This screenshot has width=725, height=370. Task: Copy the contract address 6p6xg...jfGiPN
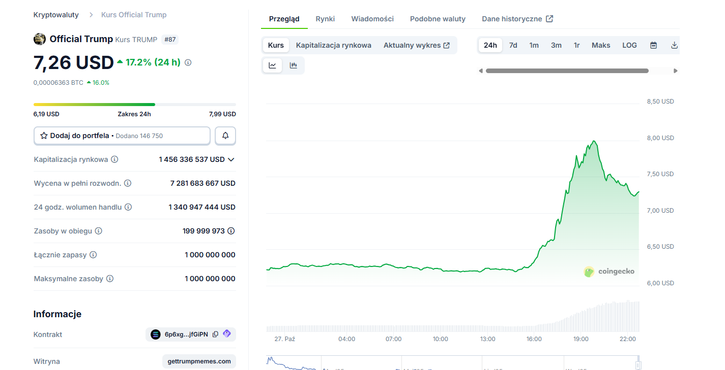point(215,334)
